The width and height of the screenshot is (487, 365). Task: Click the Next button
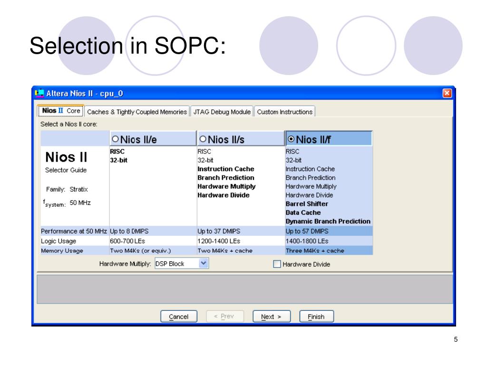tap(272, 317)
